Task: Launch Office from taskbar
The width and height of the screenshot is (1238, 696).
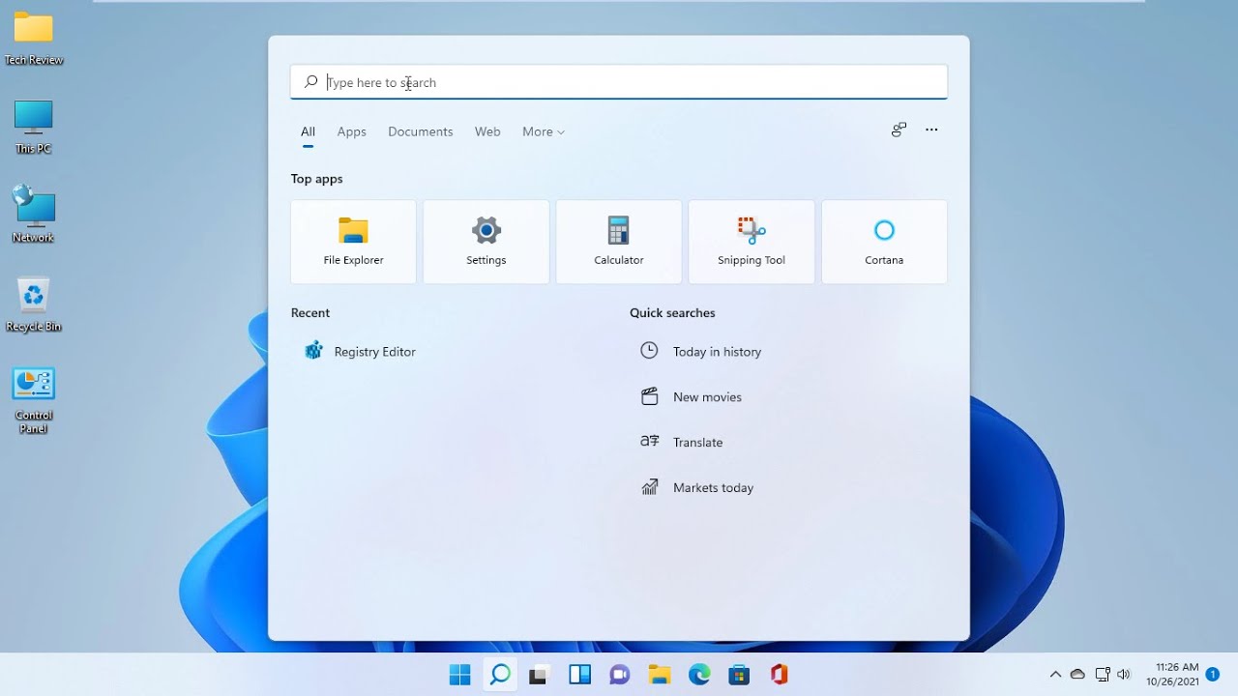Action: [x=780, y=675]
